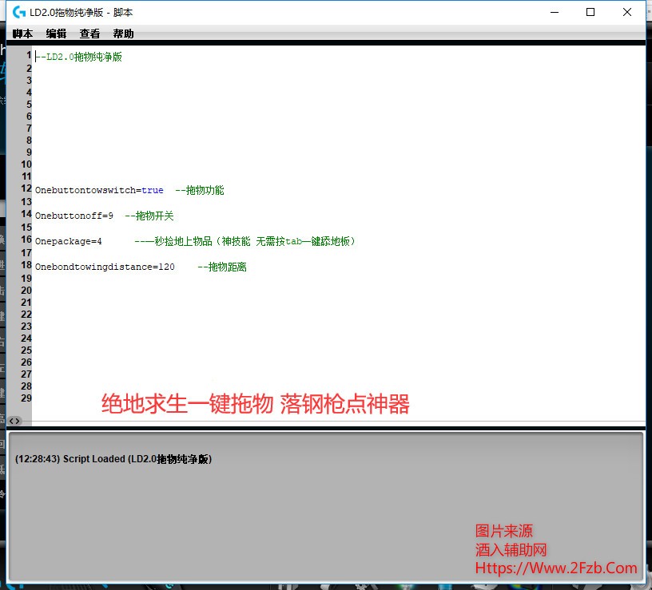This screenshot has width=652, height=590.
Task: Click the comment on line 1
Action: point(78,57)
